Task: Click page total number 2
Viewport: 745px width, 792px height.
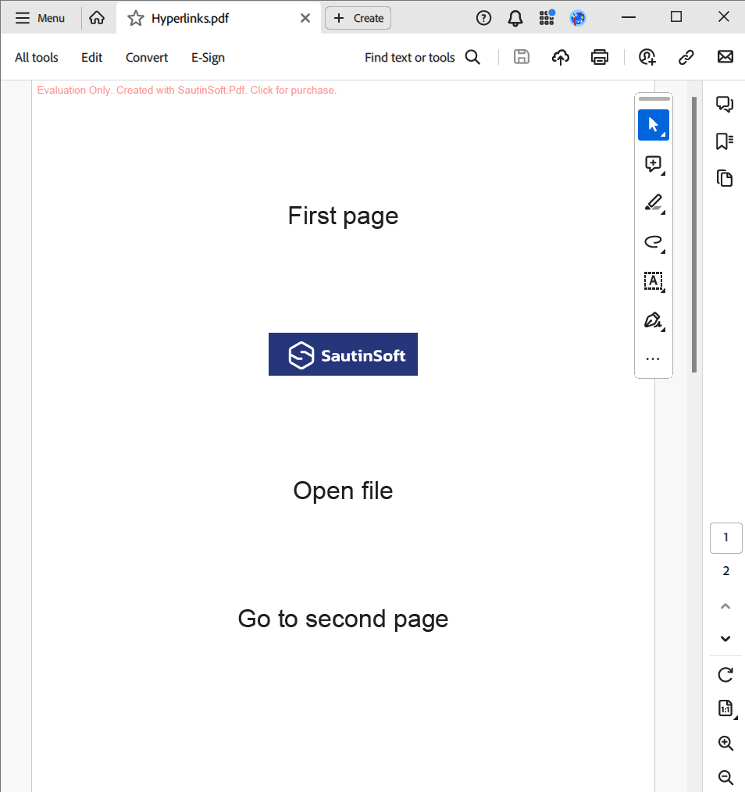Action: [x=725, y=571]
